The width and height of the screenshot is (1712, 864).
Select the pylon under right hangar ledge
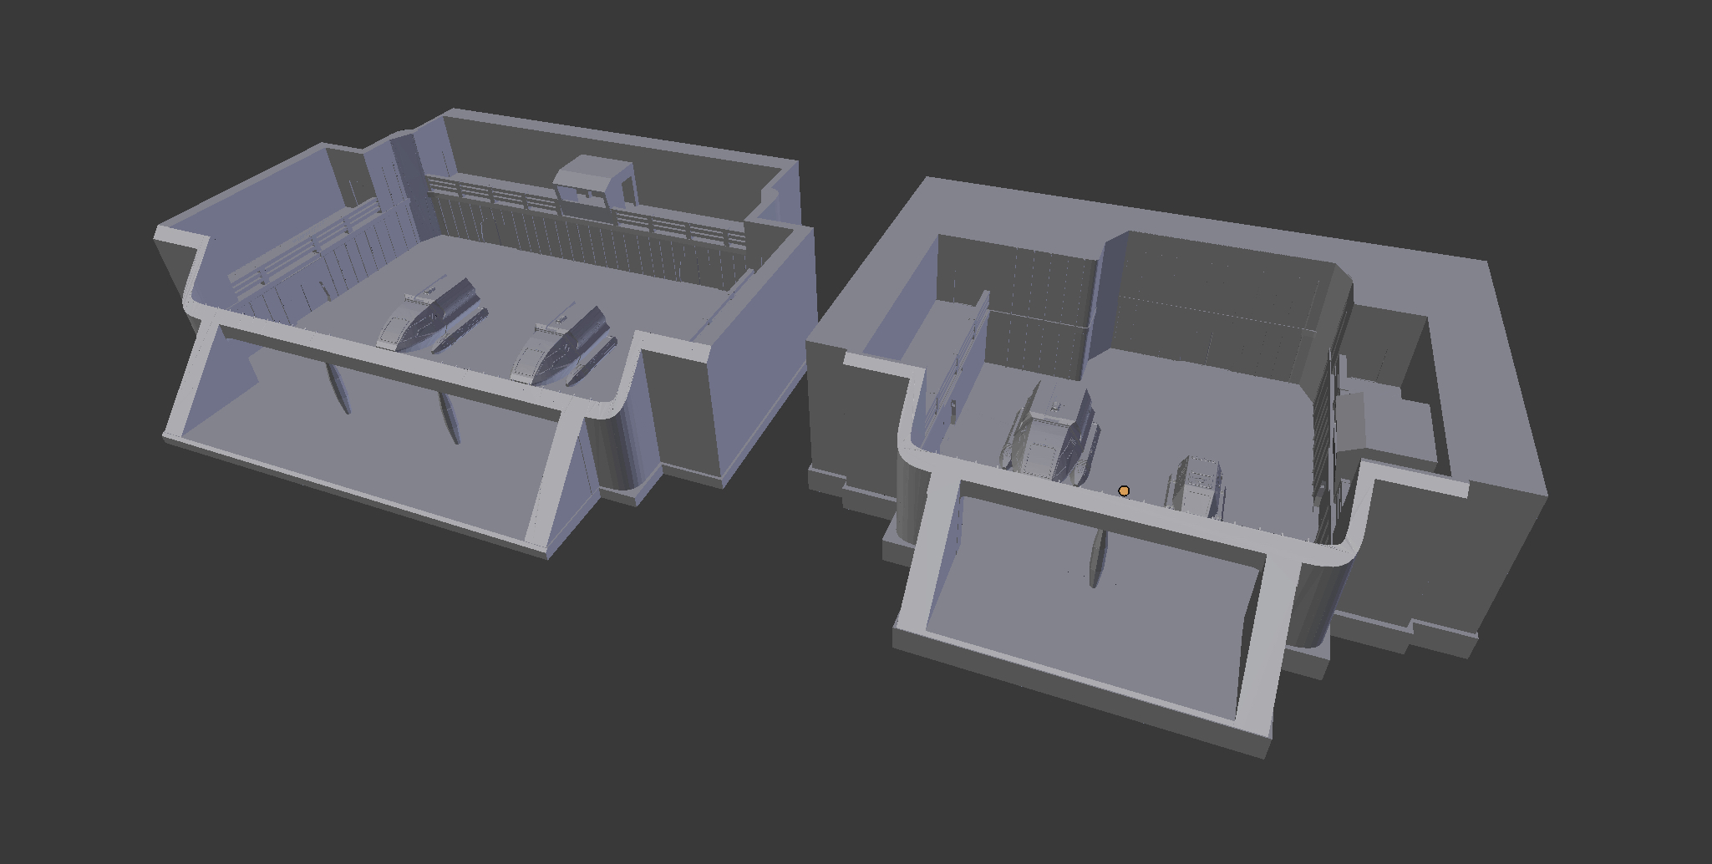click(x=1097, y=557)
